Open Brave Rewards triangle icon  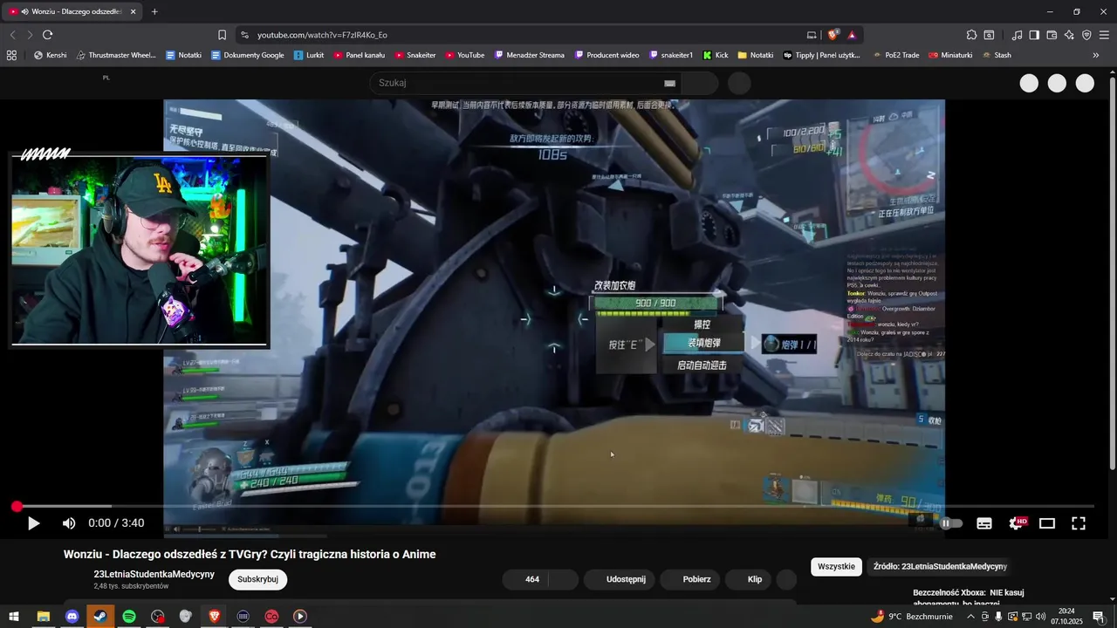[x=852, y=35]
